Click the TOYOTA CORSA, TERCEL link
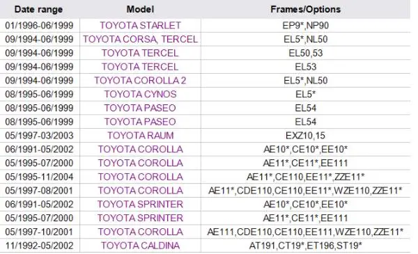418x254 pixels. 140,40
